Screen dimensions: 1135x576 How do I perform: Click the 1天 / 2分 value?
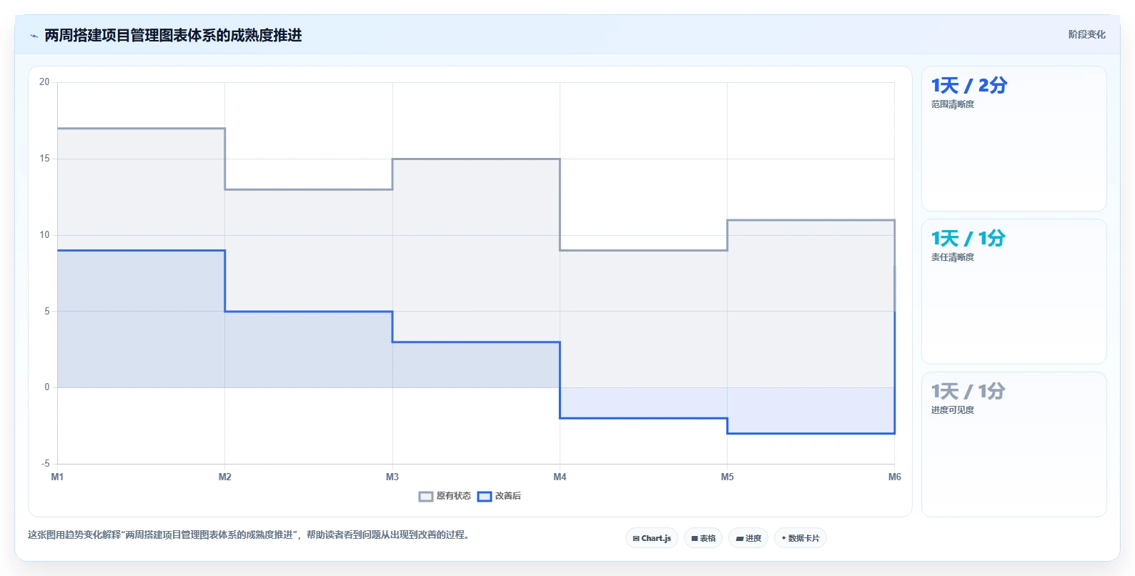[969, 86]
